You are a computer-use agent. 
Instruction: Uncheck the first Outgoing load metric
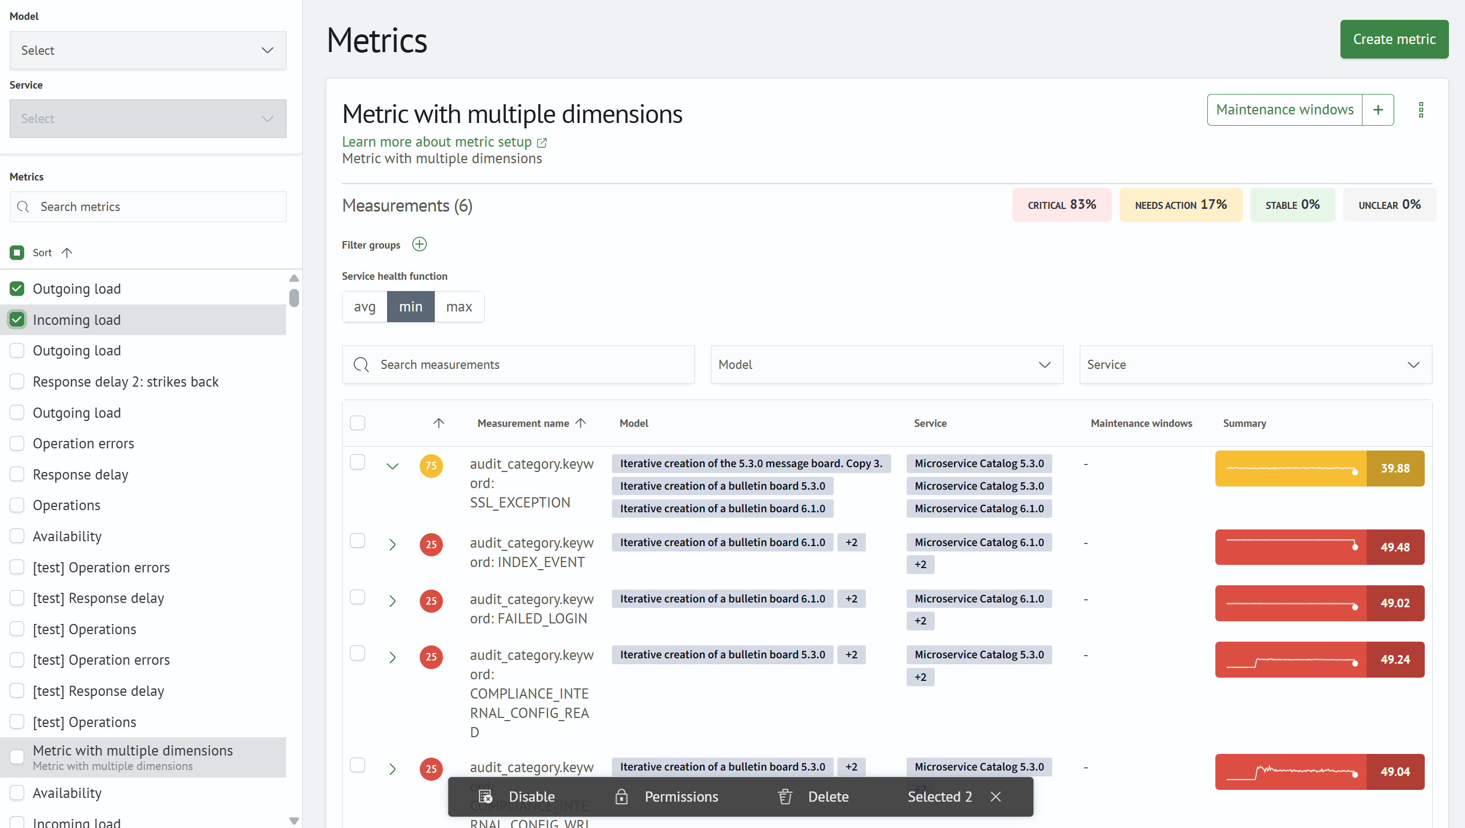point(17,289)
